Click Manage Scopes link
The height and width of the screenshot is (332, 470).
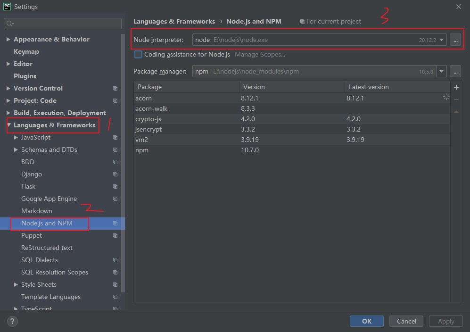(260, 55)
